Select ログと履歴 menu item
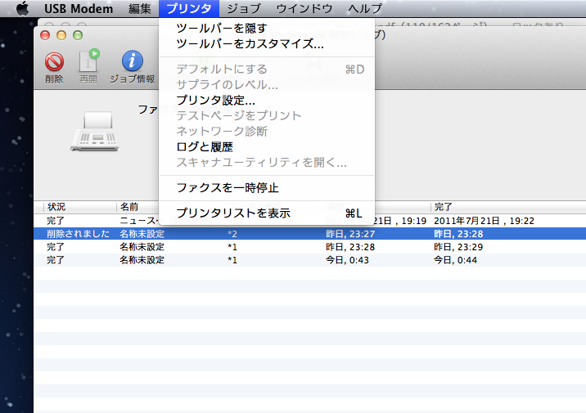This screenshot has height=413, width=586. click(x=205, y=147)
